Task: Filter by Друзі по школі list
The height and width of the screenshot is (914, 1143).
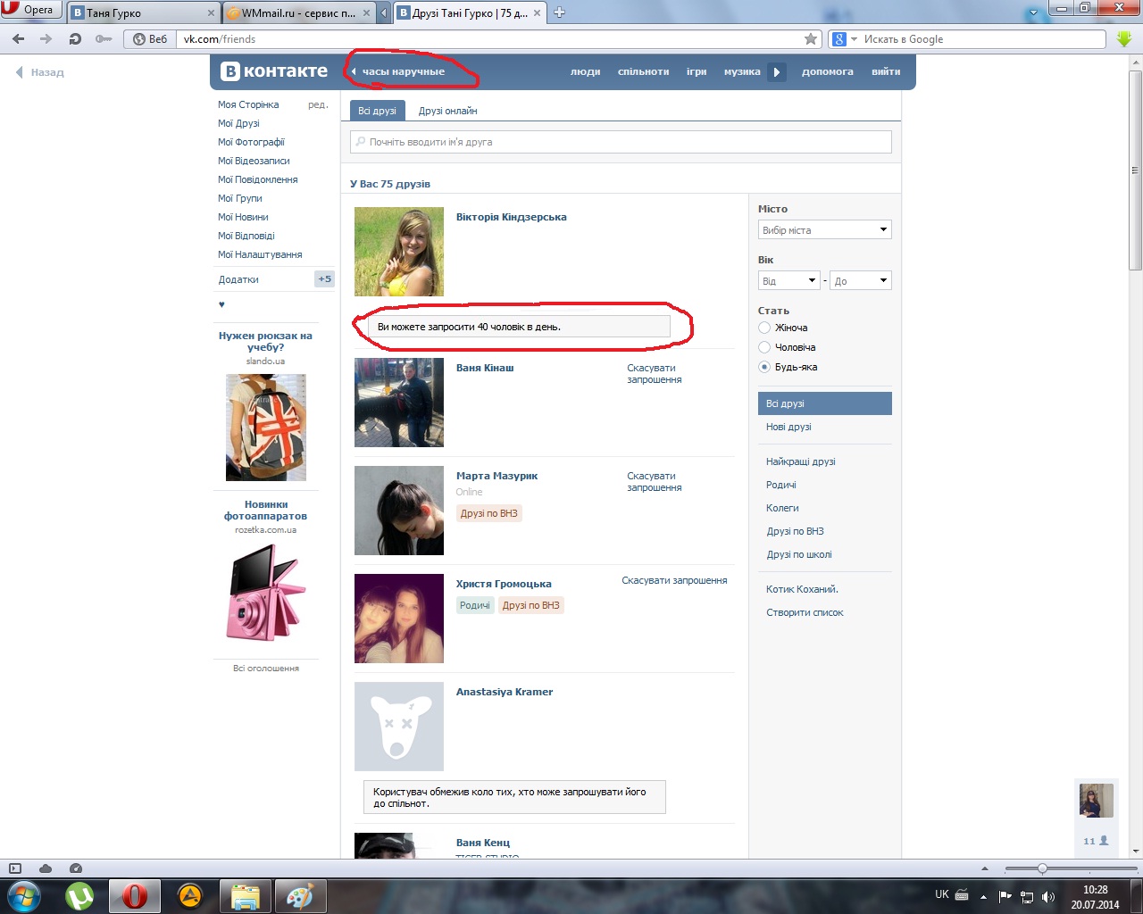Action: tap(799, 555)
